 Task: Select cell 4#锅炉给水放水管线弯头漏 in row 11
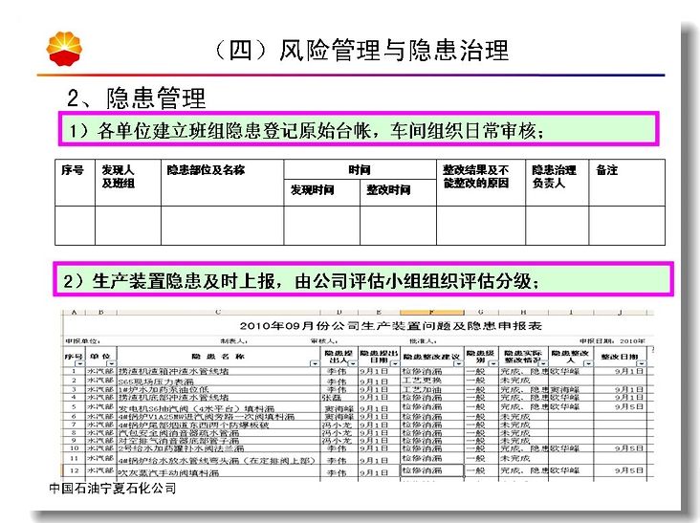pyautogui.click(x=218, y=460)
